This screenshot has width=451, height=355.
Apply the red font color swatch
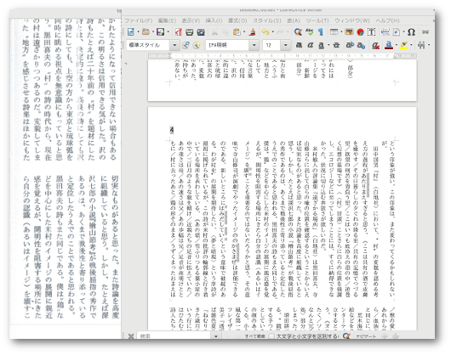pos(389,45)
